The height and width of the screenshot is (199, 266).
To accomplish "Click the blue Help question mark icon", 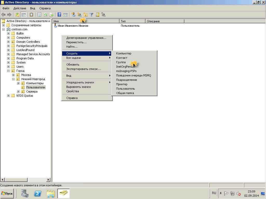I will (x=59, y=15).
